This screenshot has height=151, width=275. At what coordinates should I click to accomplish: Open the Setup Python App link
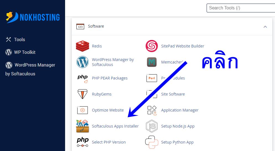pyautogui.click(x=177, y=142)
